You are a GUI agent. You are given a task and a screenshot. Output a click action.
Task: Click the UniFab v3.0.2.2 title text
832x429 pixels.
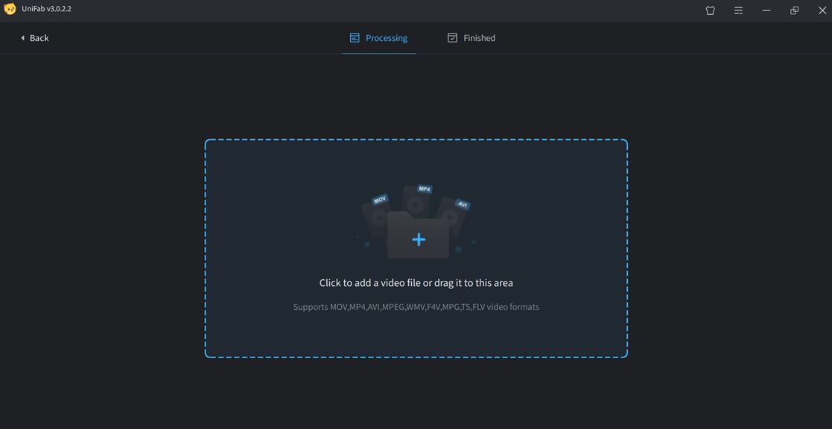pyautogui.click(x=47, y=10)
